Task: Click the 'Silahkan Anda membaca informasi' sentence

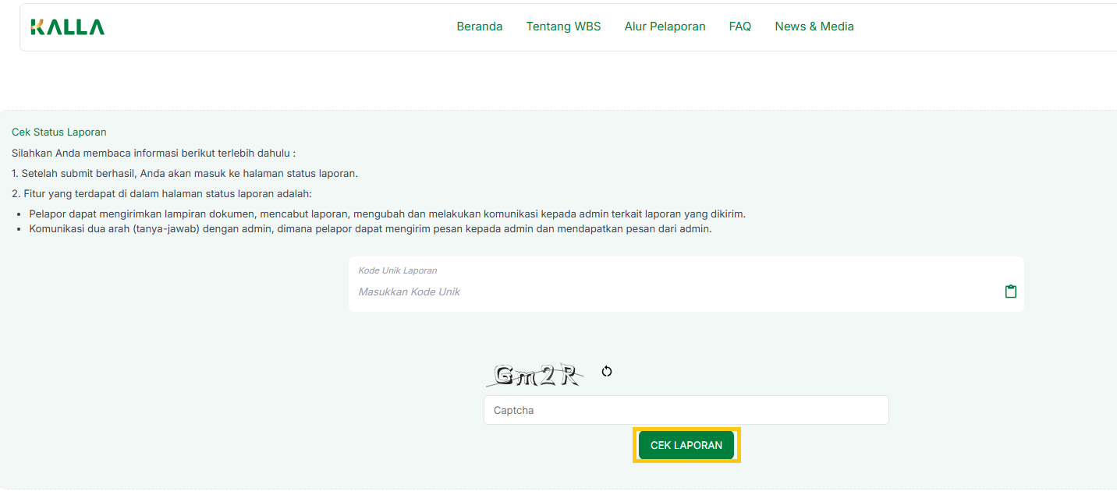Action: [154, 153]
